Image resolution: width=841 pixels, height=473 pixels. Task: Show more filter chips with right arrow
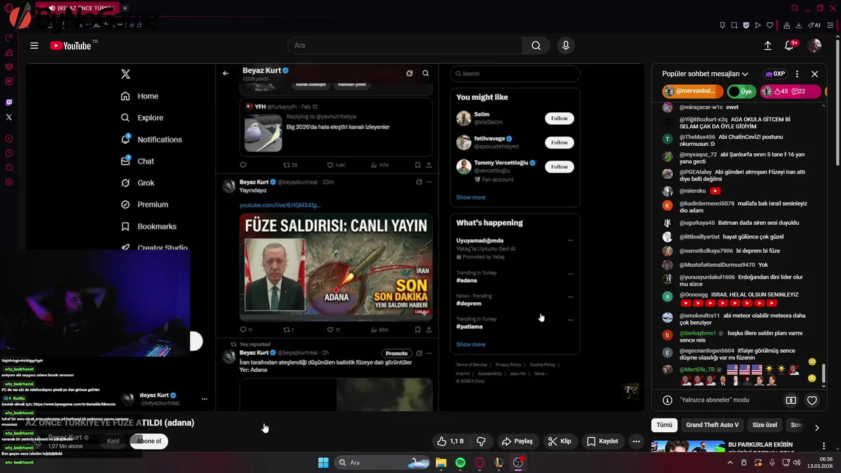tap(817, 427)
